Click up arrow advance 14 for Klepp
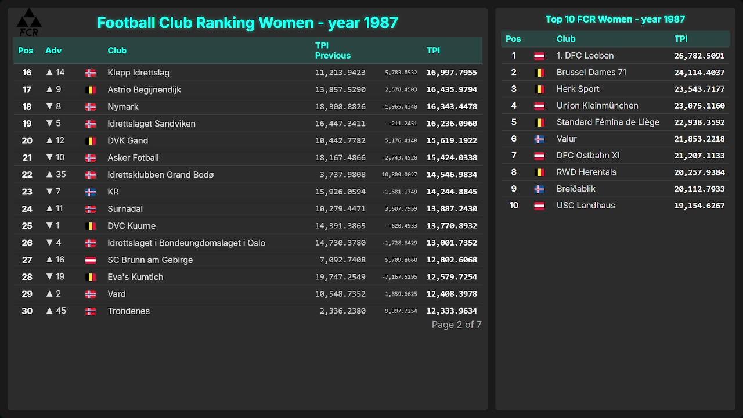The height and width of the screenshot is (418, 743). click(x=55, y=73)
